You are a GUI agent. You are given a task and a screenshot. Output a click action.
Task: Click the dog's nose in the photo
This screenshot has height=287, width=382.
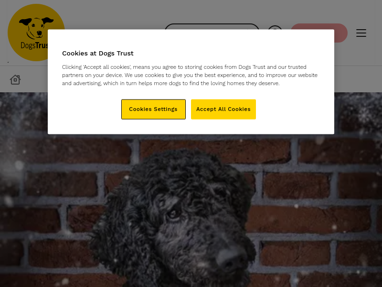tap(232, 260)
